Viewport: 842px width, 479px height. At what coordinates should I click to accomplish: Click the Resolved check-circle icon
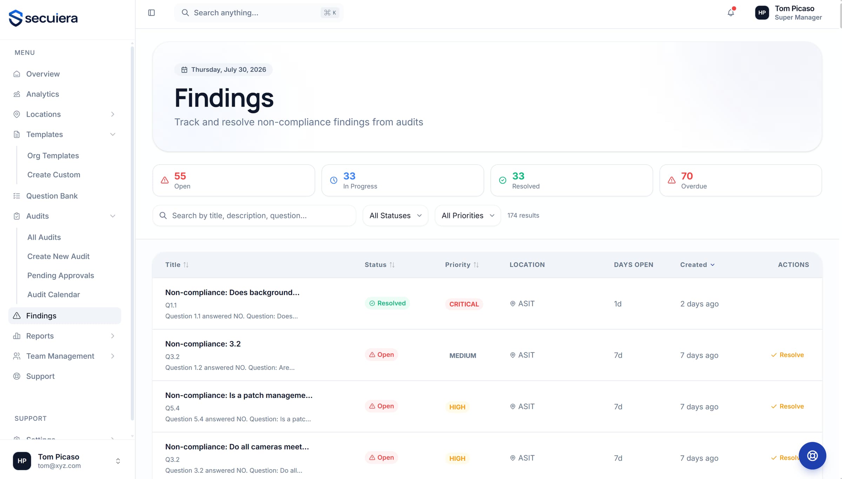tap(503, 180)
